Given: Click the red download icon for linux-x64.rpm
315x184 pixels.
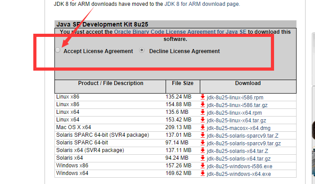Looking at the screenshot, I should pos(202,112).
